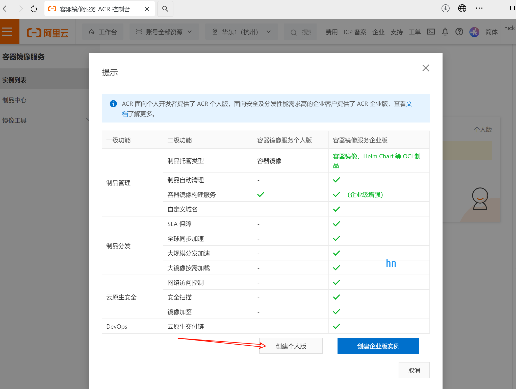
Task: Open 支持 menu
Action: pos(396,32)
